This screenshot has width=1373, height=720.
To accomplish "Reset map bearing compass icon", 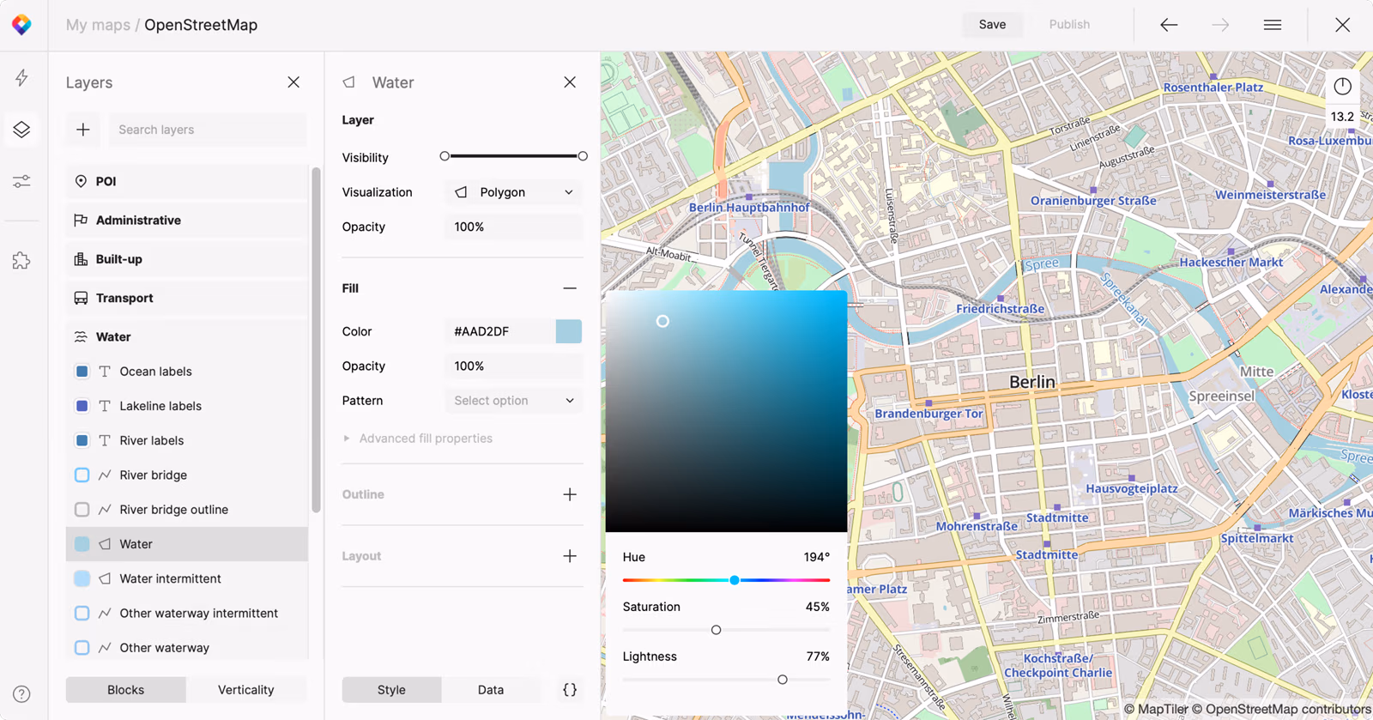I will click(1342, 86).
